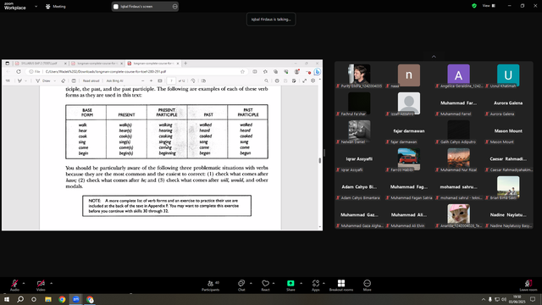
Task: Expand share options arrow next to Share
Action: click(301, 283)
